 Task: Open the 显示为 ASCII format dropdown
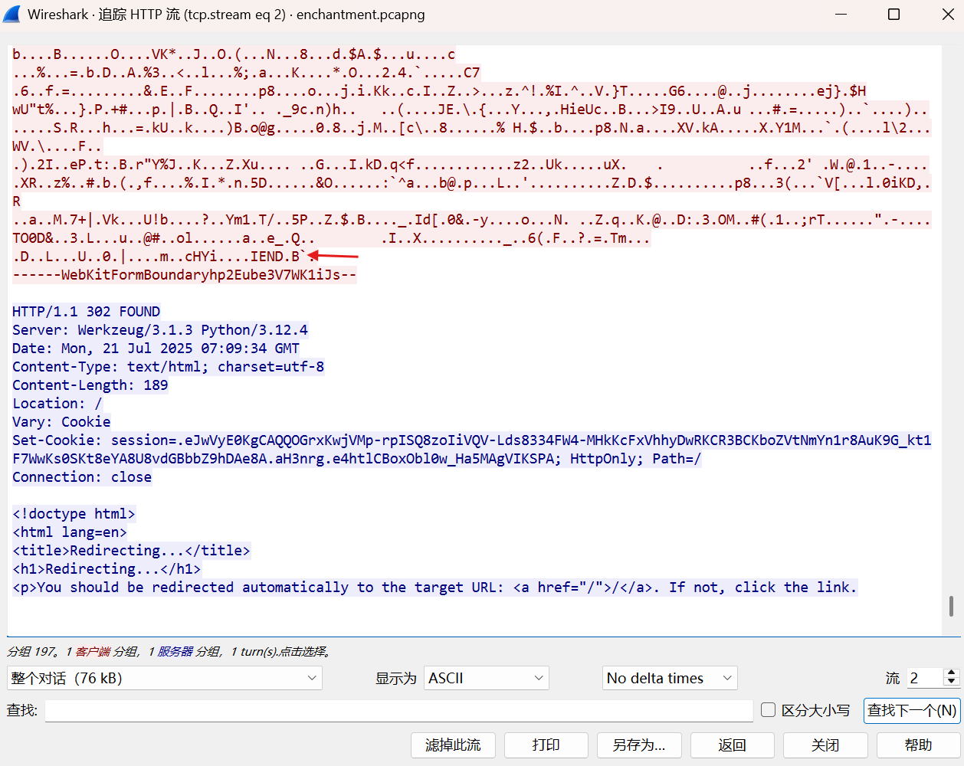(487, 678)
